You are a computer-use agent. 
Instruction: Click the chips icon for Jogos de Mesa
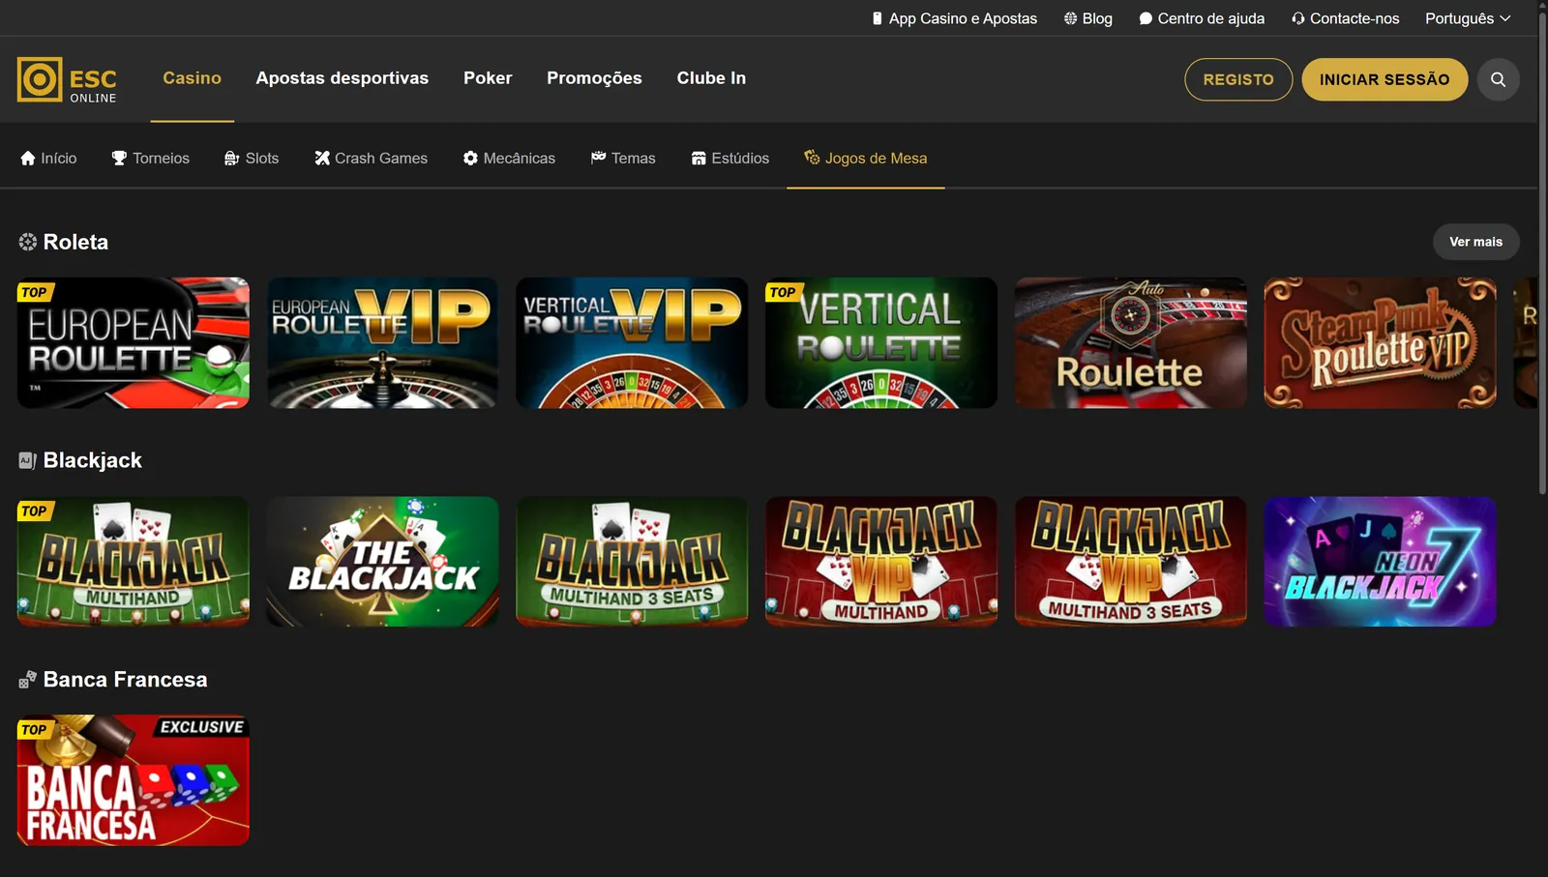pyautogui.click(x=812, y=157)
